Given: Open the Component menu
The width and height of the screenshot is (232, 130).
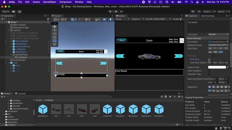Looking at the screenshot, I should tap(65, 2).
